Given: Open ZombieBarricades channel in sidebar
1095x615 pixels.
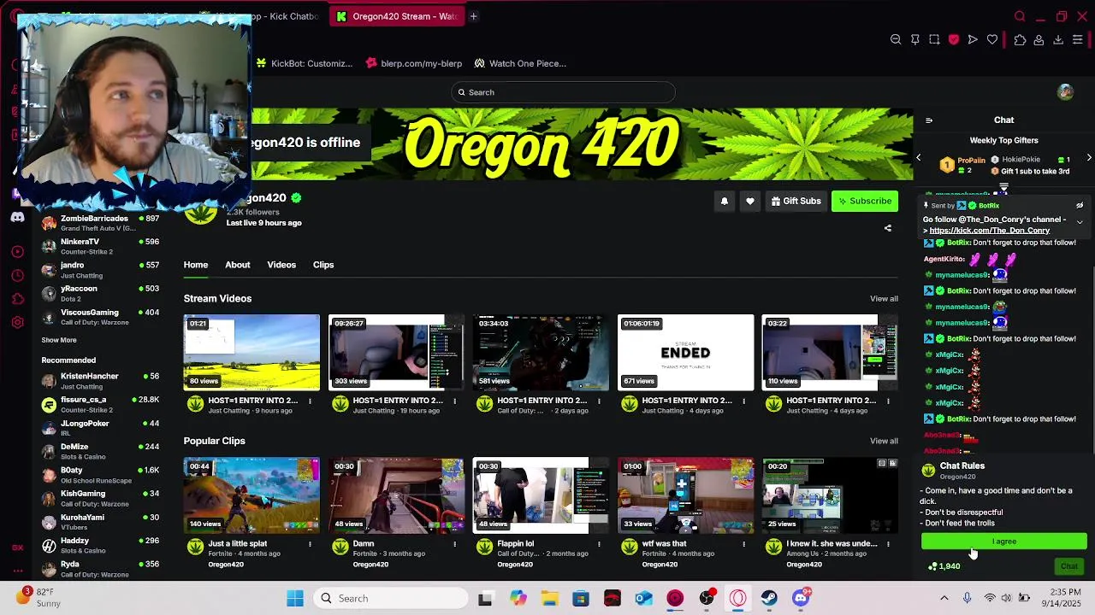Looking at the screenshot, I should [x=100, y=223].
